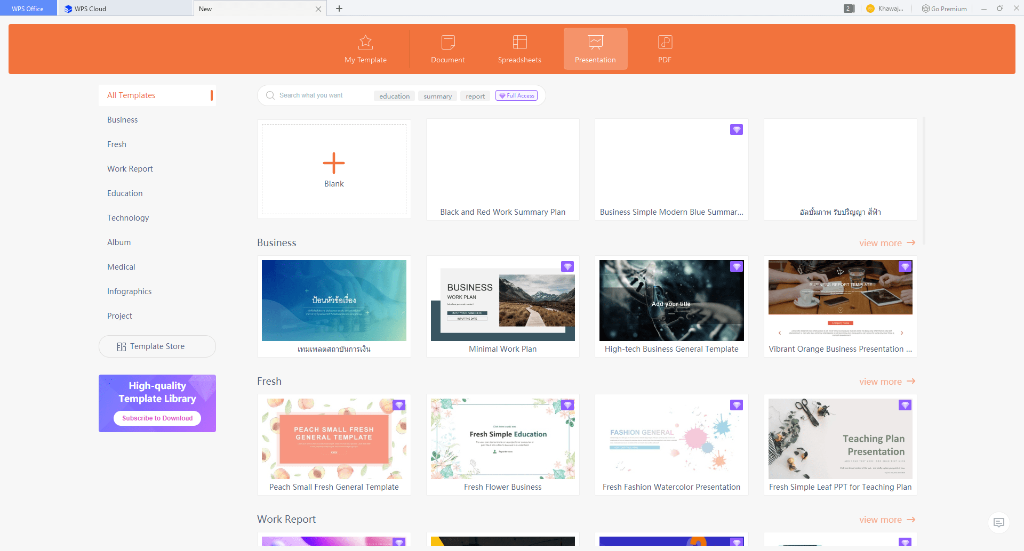Click the Full Access badge in search bar
Screen dimensions: 1024x551
coord(516,95)
